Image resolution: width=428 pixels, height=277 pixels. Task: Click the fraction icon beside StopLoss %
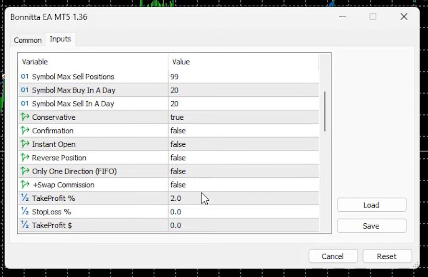click(x=25, y=212)
